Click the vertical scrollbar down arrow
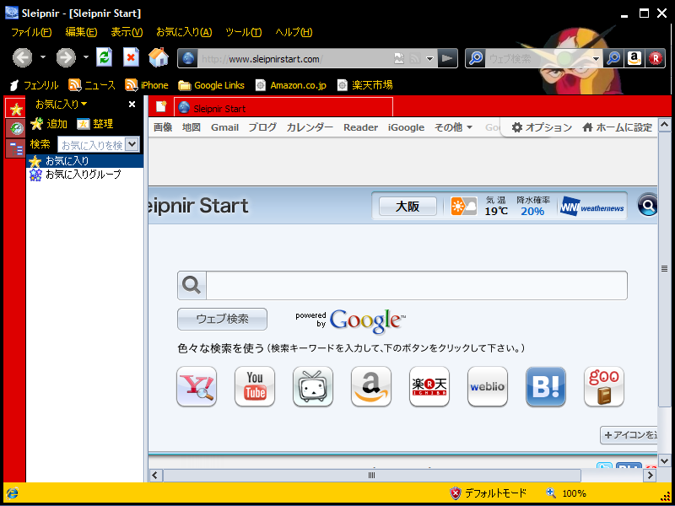 (664, 460)
